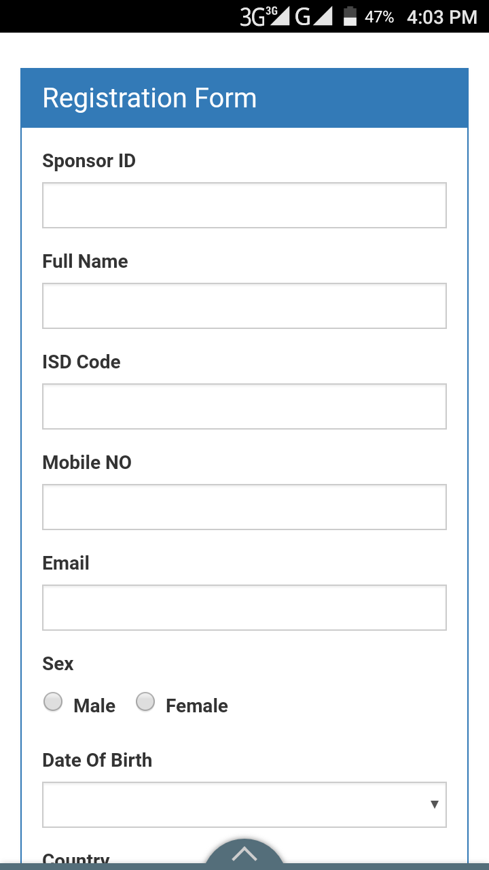
Task: Tap the Mobile NO text box
Action: [x=244, y=507]
